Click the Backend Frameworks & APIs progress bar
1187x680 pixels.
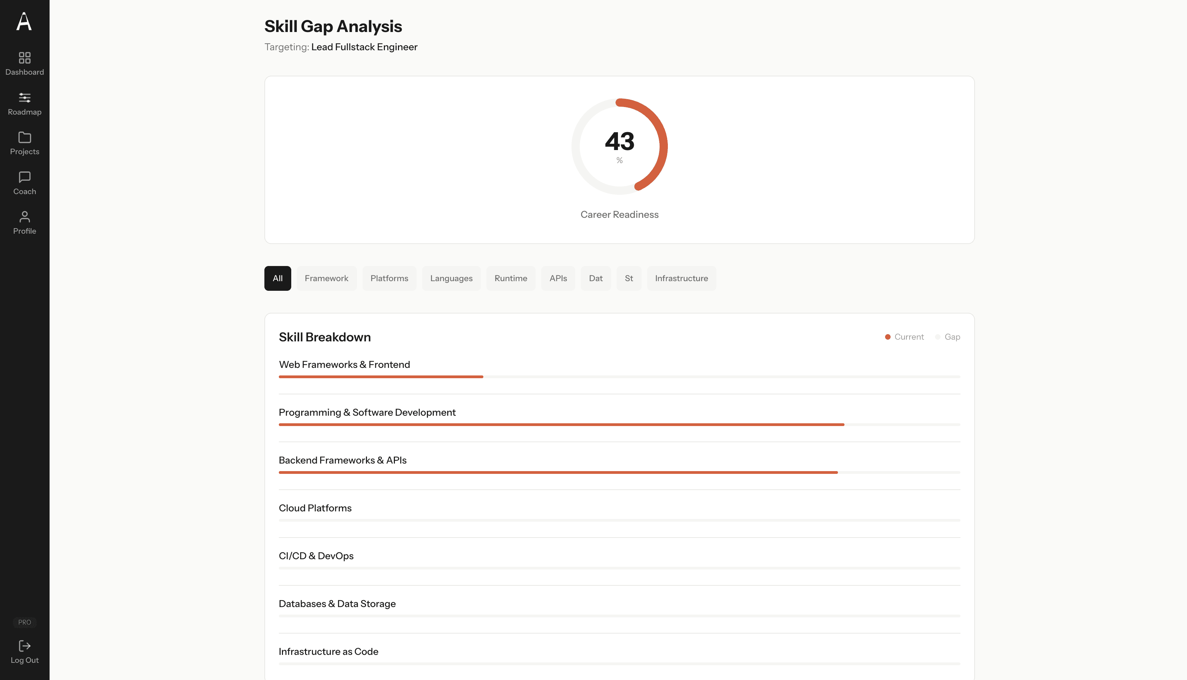point(619,472)
